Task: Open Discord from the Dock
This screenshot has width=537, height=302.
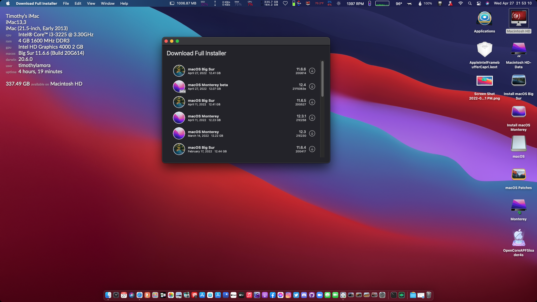Action: 304,295
